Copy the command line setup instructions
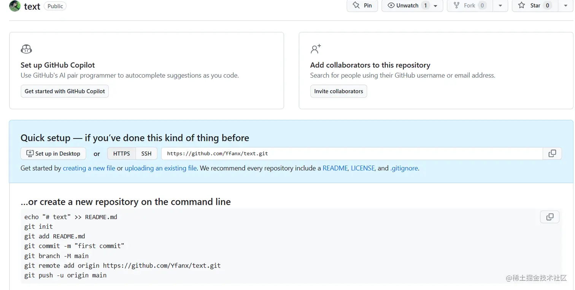 pos(550,217)
